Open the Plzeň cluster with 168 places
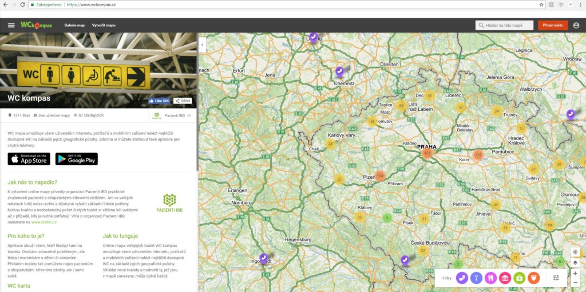The height and width of the screenshot is (292, 586). pos(380,175)
